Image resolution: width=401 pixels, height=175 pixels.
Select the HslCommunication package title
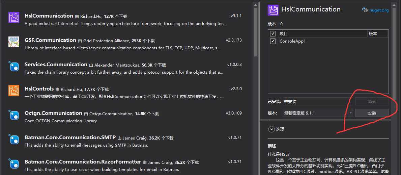[x=49, y=16]
